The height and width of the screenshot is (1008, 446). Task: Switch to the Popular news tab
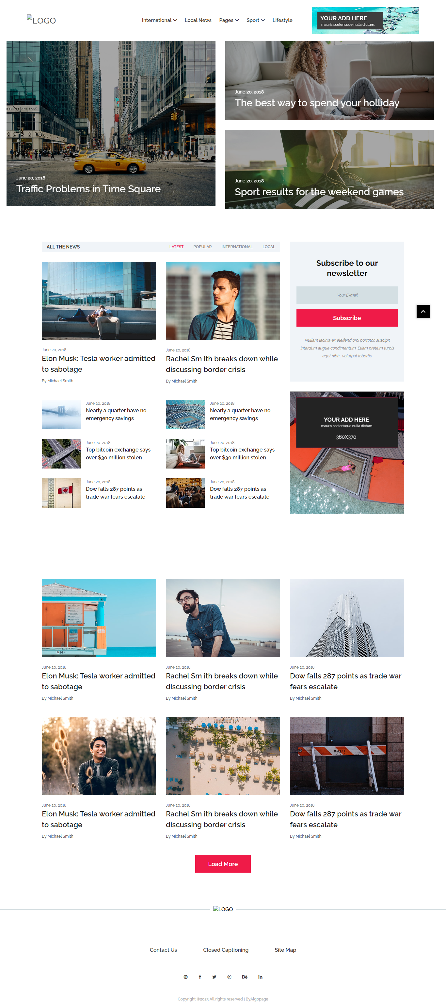pos(202,247)
